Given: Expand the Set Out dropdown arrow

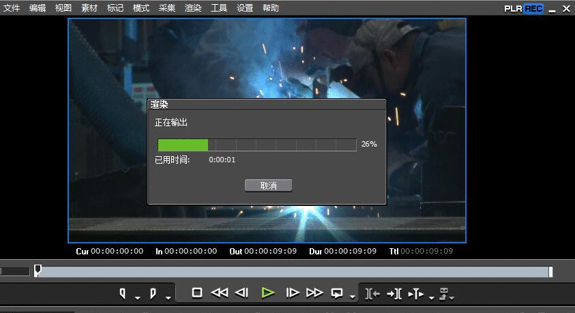Looking at the screenshot, I should click(167, 297).
